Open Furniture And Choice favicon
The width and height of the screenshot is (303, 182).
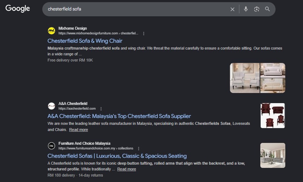coord(51,146)
